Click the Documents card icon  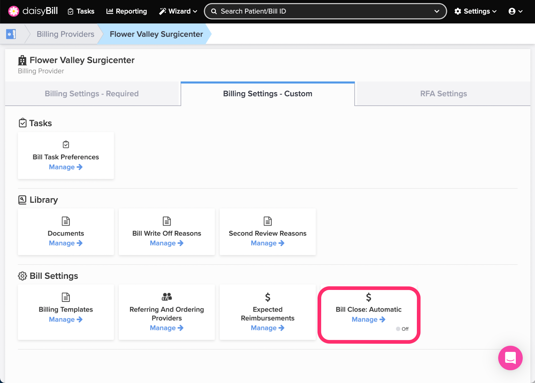66,221
